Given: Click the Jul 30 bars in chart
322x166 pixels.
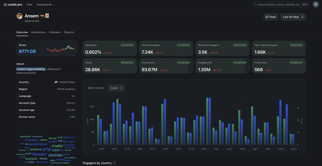Looking at the screenshot, I should (x=209, y=121).
